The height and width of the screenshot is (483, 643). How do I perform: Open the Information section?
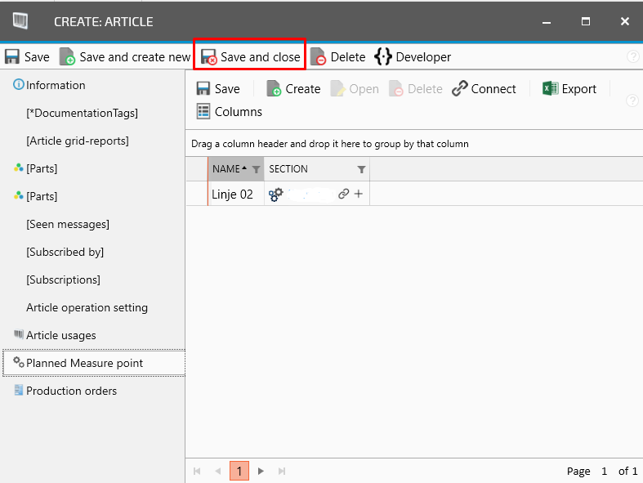(x=55, y=85)
